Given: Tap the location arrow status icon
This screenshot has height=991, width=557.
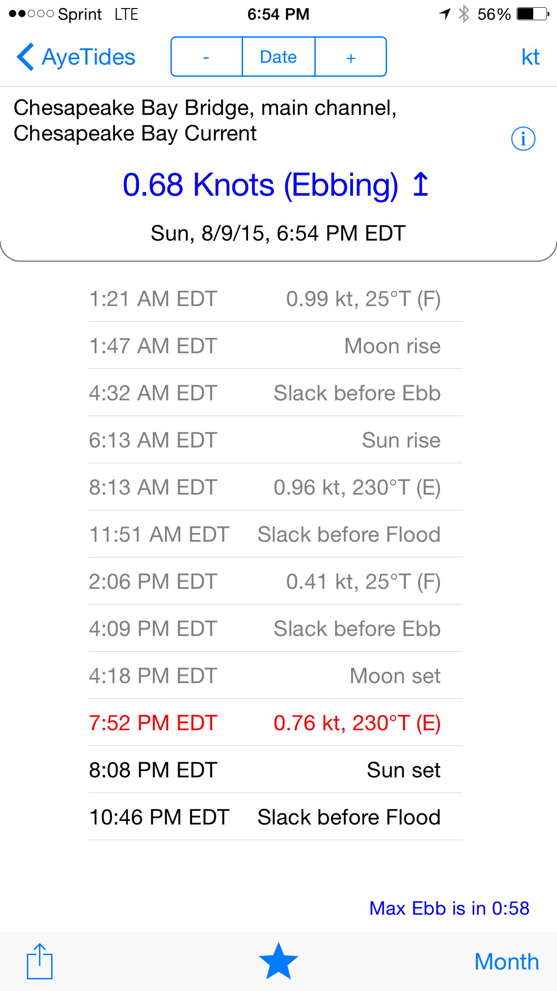Looking at the screenshot, I should click(444, 14).
